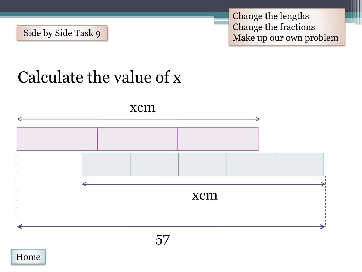Click the fourth grey bar segment

click(x=251, y=164)
